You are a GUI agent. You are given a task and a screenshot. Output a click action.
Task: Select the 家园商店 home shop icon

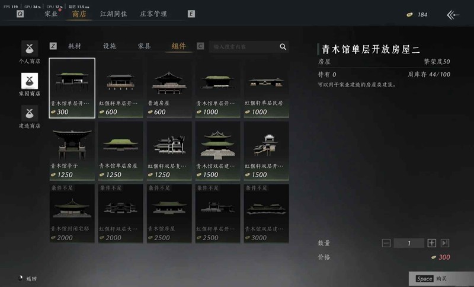(x=29, y=81)
